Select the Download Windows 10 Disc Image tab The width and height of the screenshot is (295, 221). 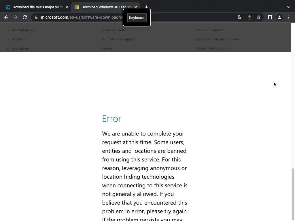click(105, 7)
